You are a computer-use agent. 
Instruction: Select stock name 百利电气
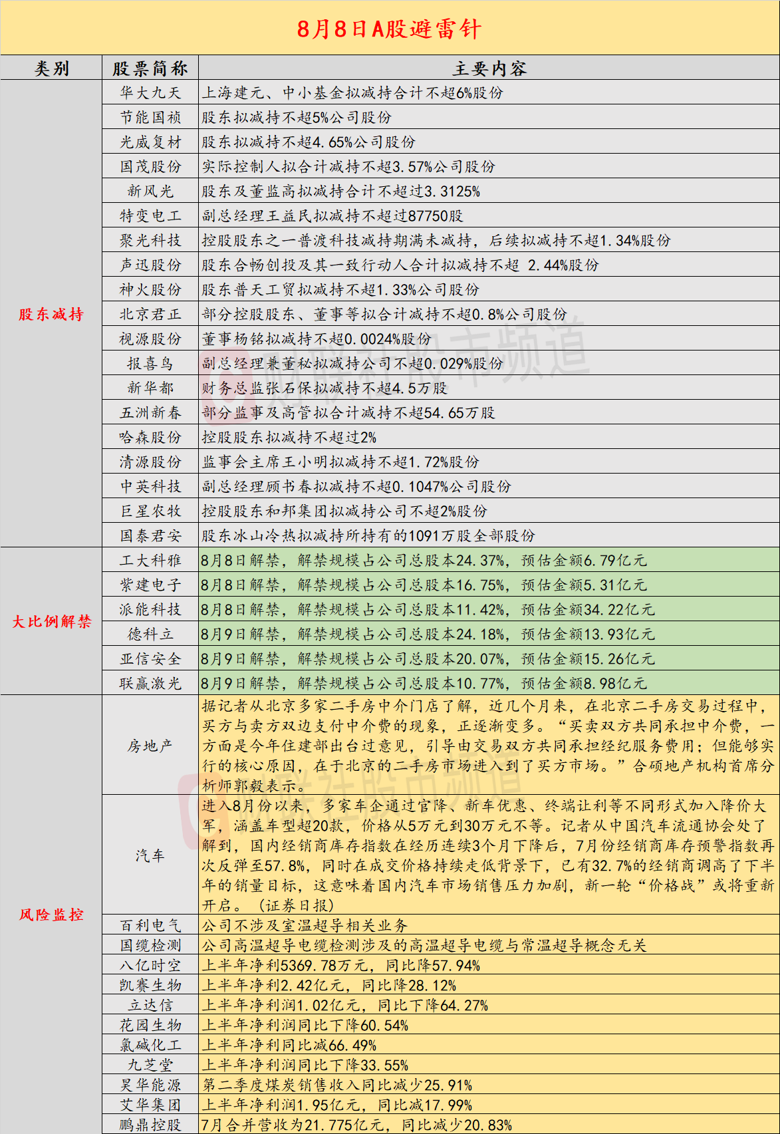[150, 925]
